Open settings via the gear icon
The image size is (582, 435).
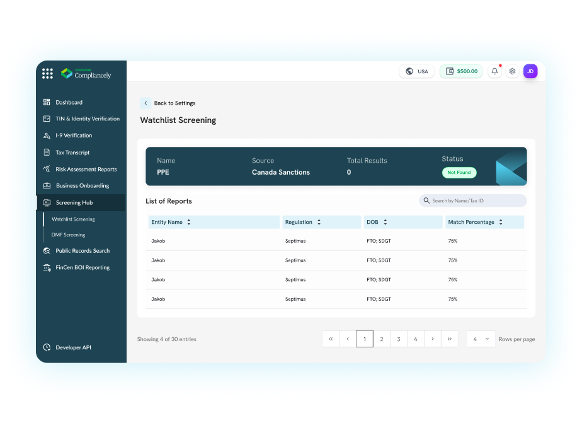512,71
